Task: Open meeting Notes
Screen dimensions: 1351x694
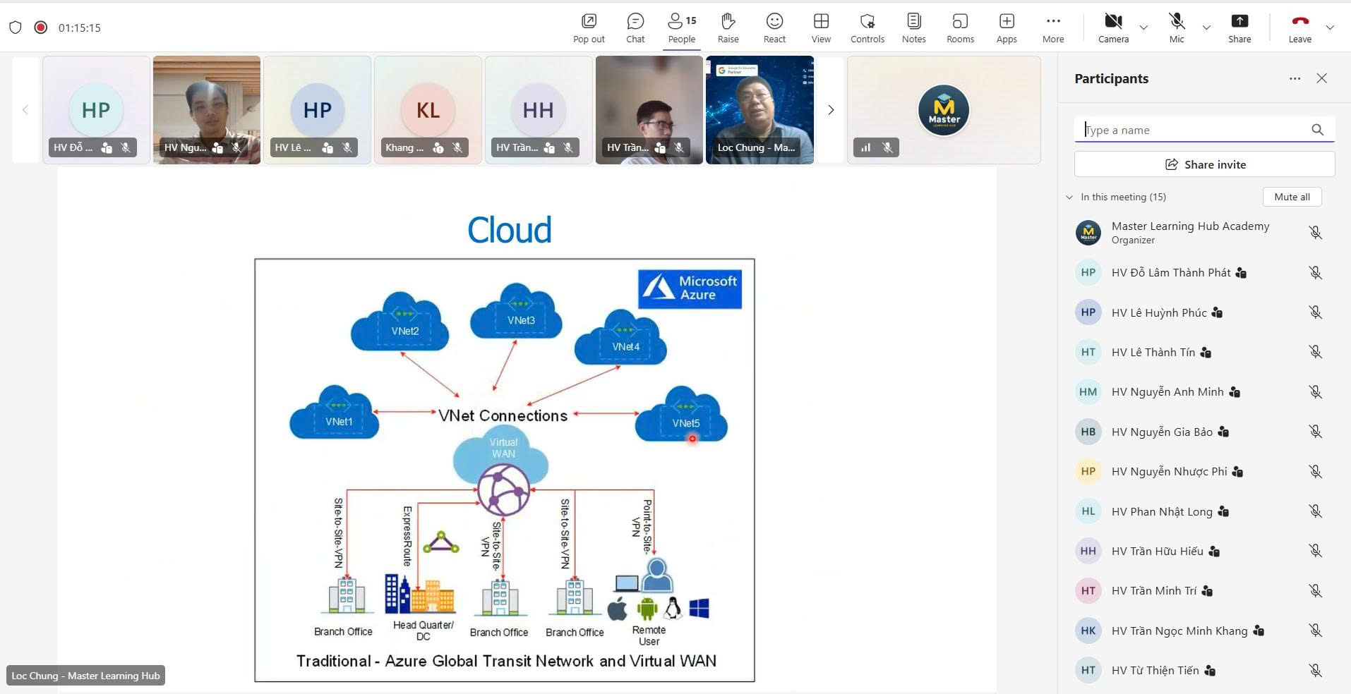Action: tap(913, 28)
